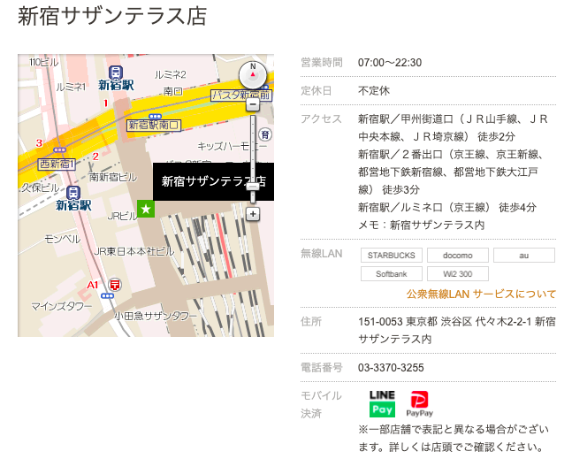
Task: Click the map compass north icon
Action: point(253,74)
